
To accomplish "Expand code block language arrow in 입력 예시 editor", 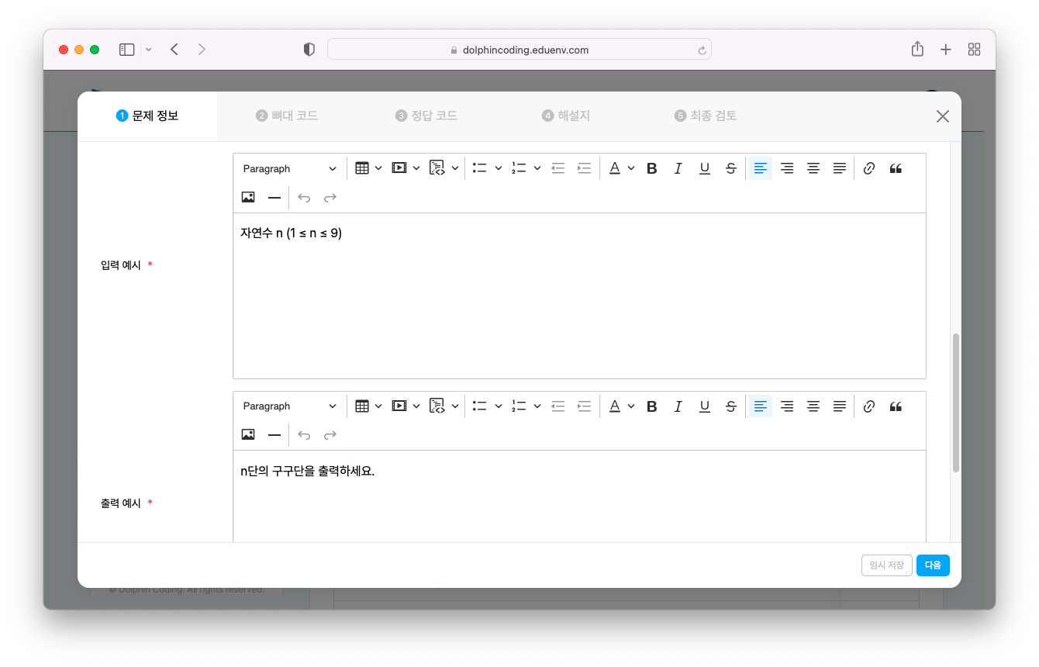I will [455, 168].
